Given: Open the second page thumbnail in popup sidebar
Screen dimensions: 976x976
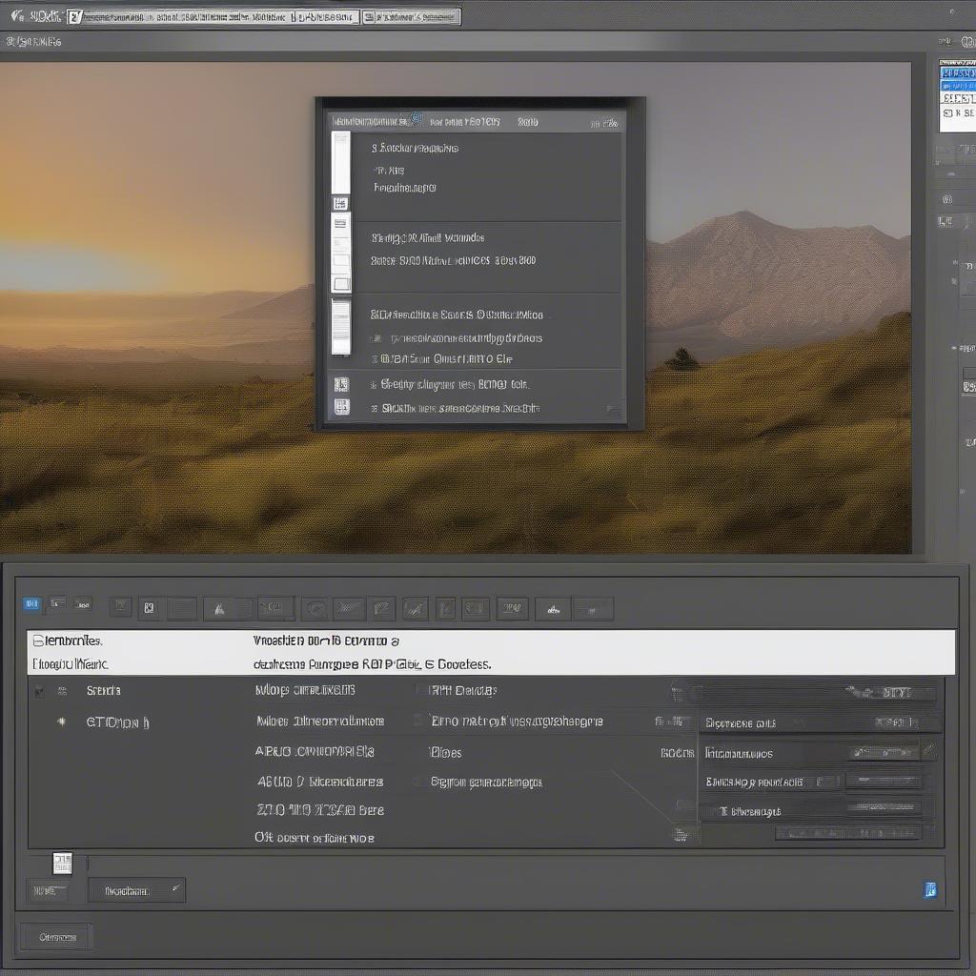Looking at the screenshot, I should point(341,253).
